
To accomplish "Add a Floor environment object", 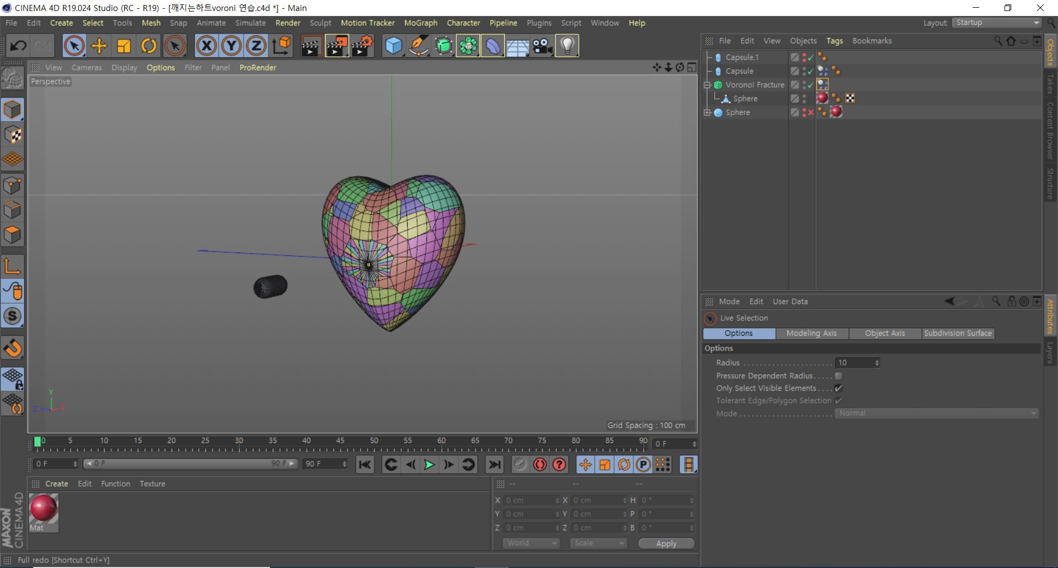I will point(517,46).
